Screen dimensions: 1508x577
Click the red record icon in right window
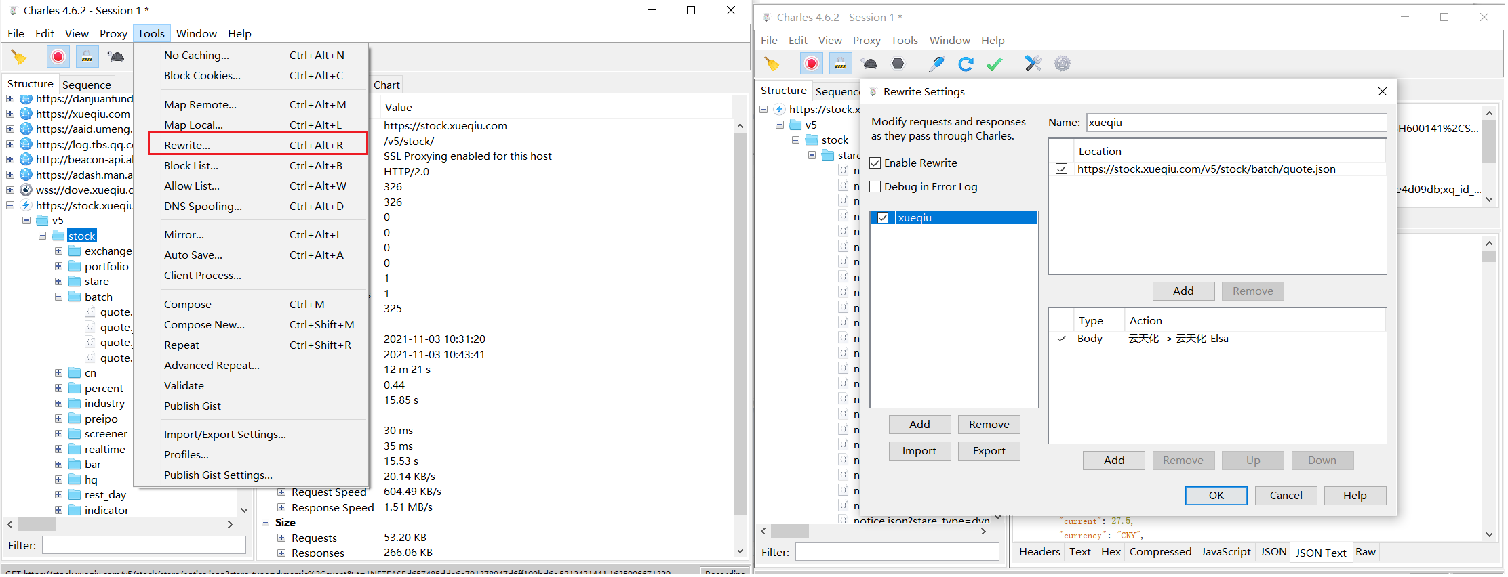click(812, 64)
